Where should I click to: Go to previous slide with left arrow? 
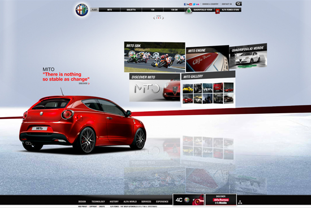pos(154,18)
